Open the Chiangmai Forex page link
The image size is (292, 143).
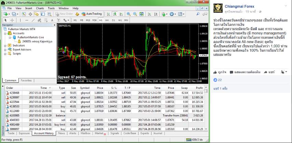tap(239, 6)
